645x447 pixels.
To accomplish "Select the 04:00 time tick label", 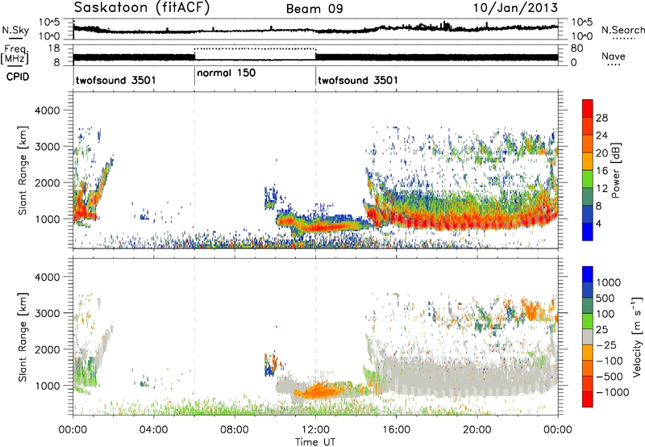I will 154,430.
